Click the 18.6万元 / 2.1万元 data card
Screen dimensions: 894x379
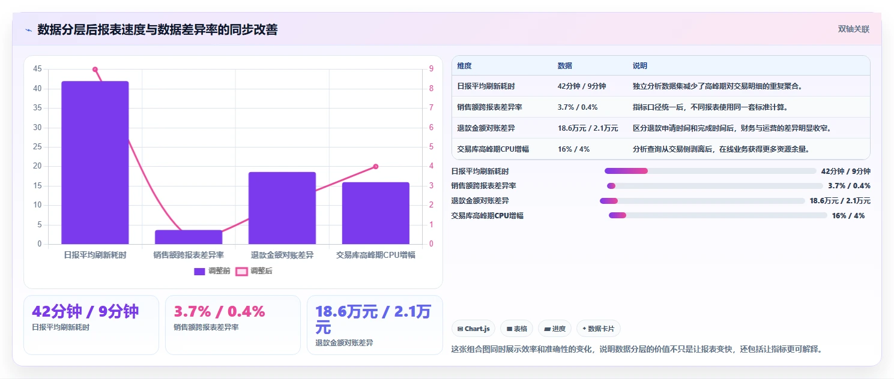[x=375, y=324]
